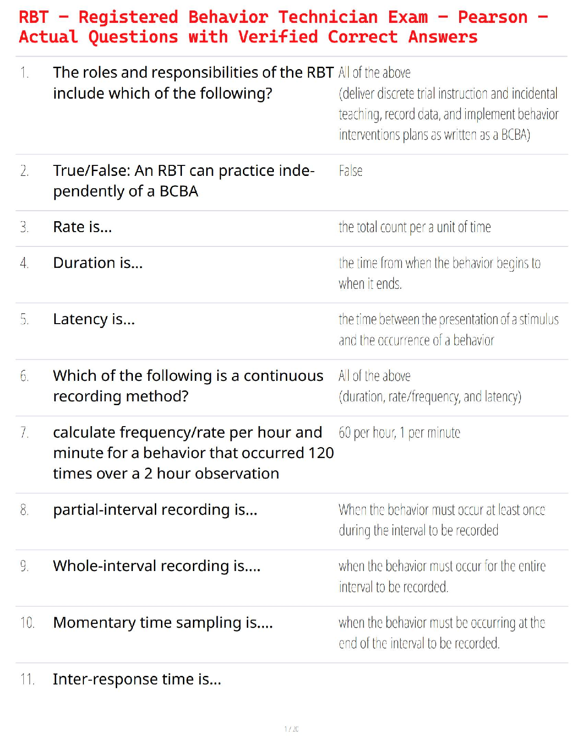
Task: Select the 'Latency is...' term
Action: pos(94,319)
